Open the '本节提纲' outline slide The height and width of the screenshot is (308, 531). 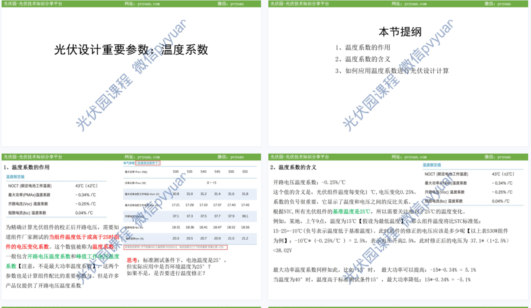point(400,32)
